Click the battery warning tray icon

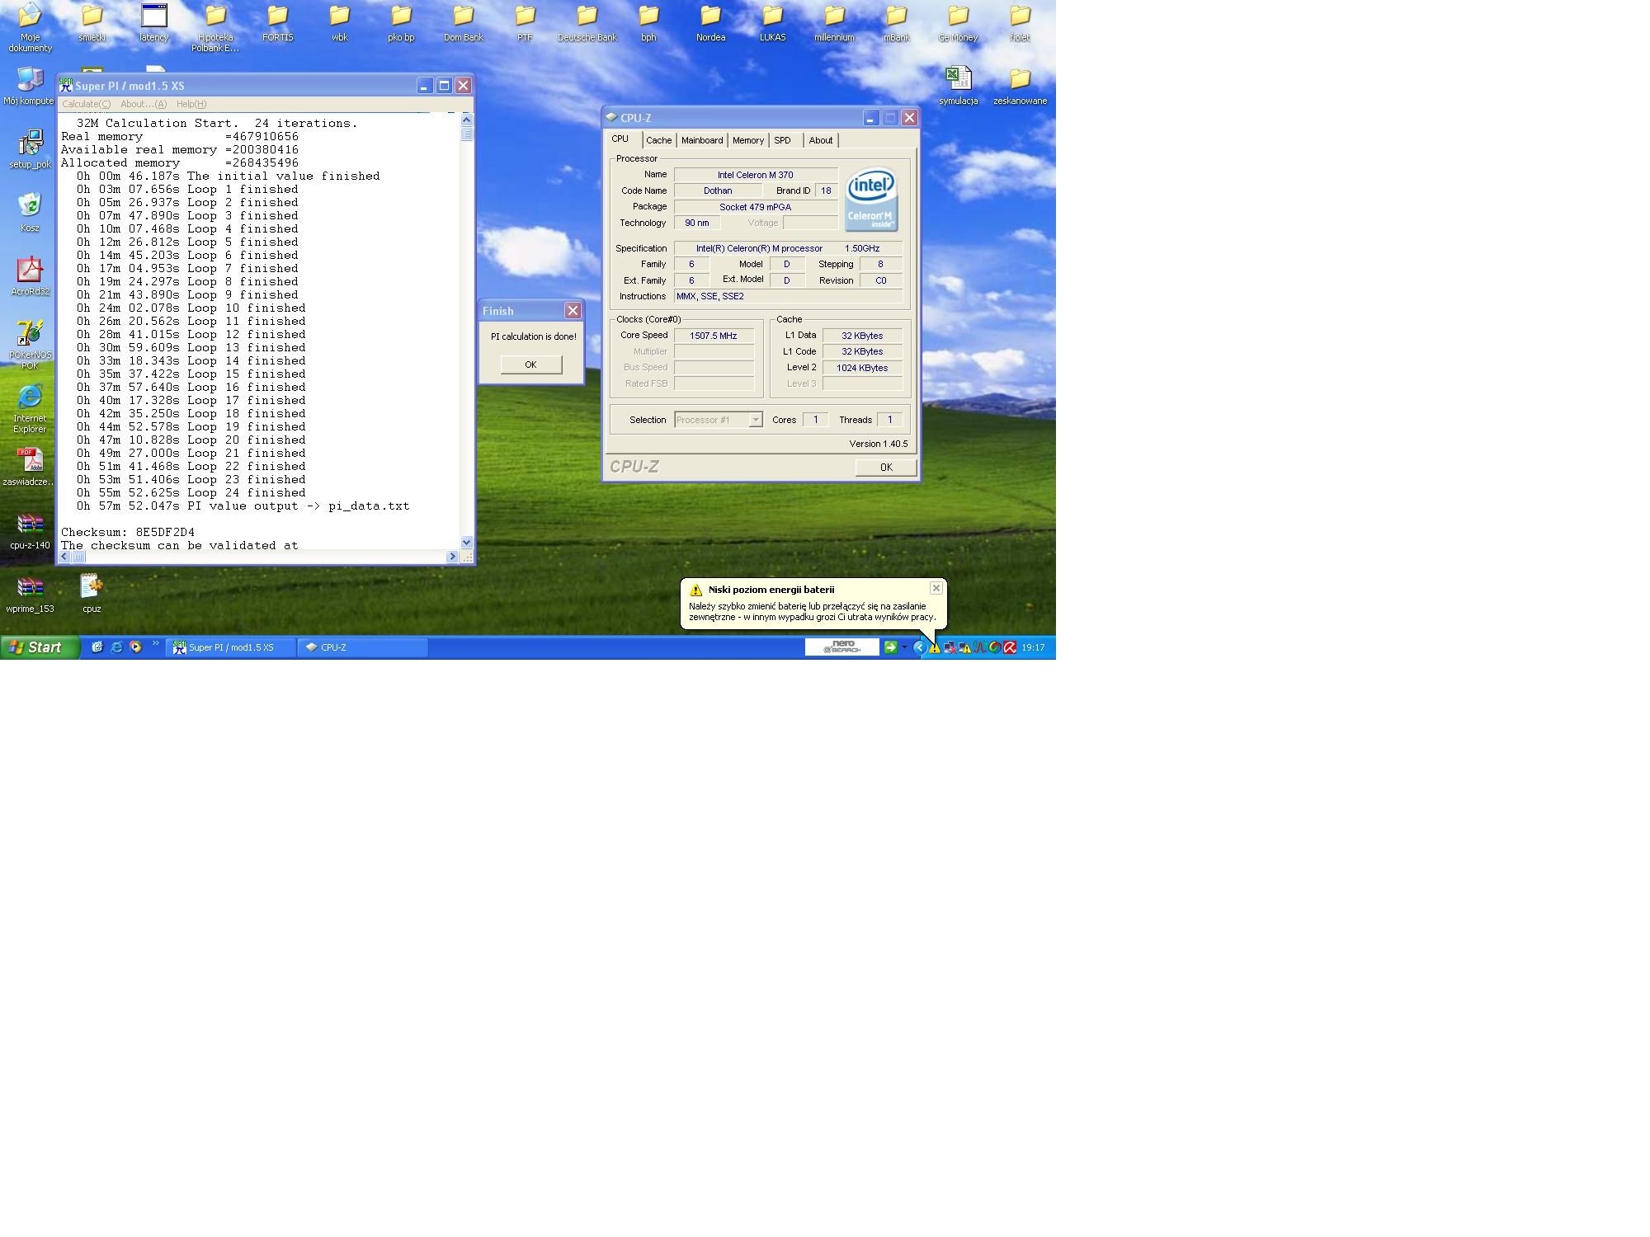click(934, 648)
